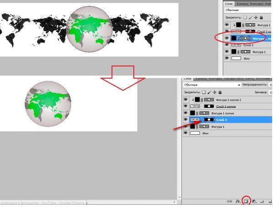Switch to Каналы tab in lower panel
The width and height of the screenshot is (273, 207).
point(200,79)
